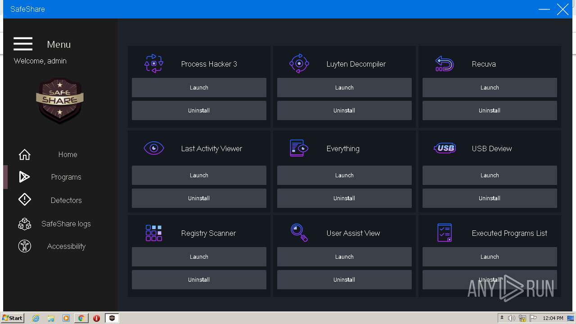Click the USB Deview icon
This screenshot has height=324, width=576.
[x=445, y=148]
